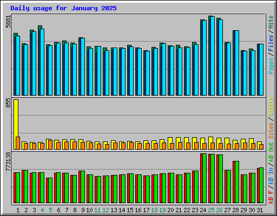Click the day 2 axis label

(26, 210)
